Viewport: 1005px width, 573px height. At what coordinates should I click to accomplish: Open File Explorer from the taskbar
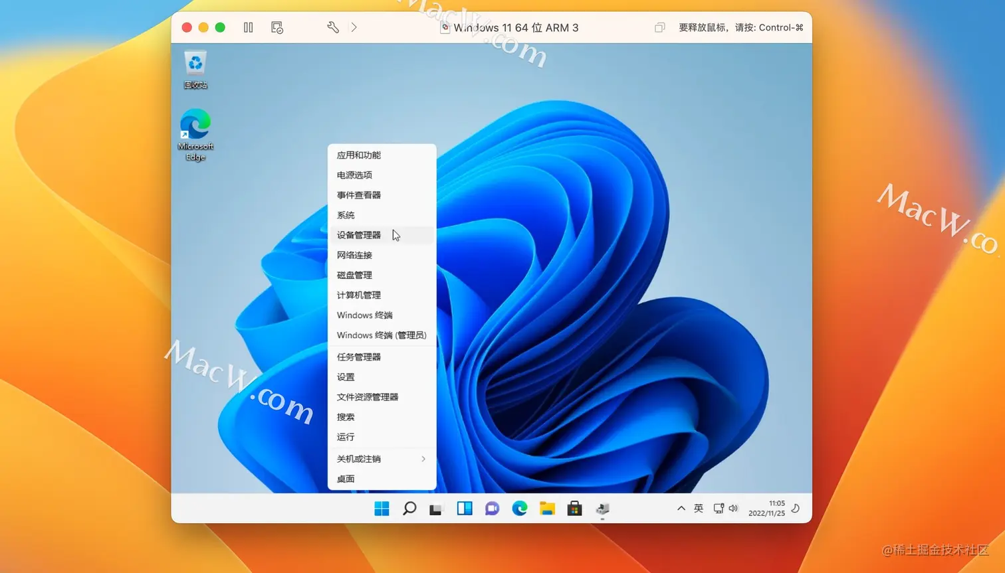tap(547, 509)
